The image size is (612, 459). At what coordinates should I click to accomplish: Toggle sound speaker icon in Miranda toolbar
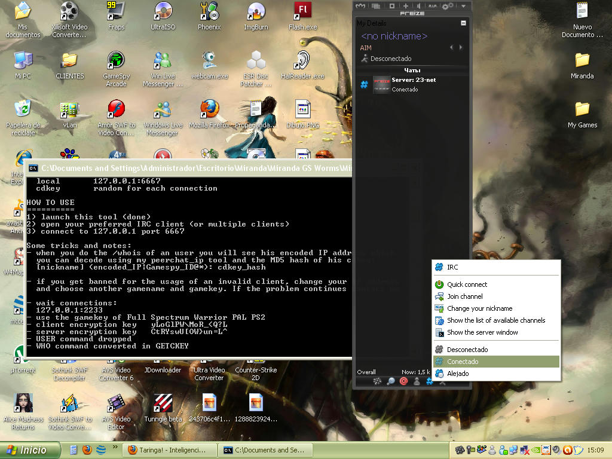click(x=419, y=6)
